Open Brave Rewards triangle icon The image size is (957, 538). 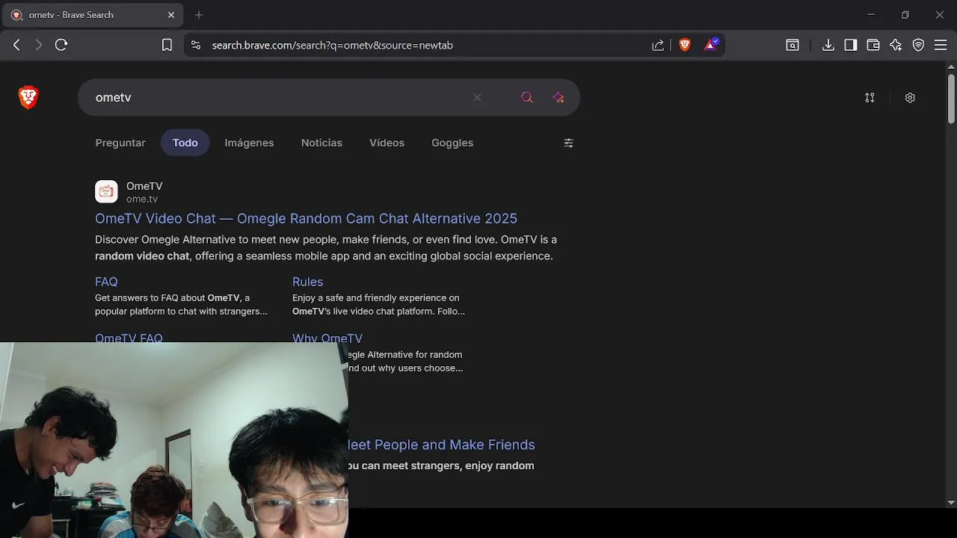click(711, 44)
